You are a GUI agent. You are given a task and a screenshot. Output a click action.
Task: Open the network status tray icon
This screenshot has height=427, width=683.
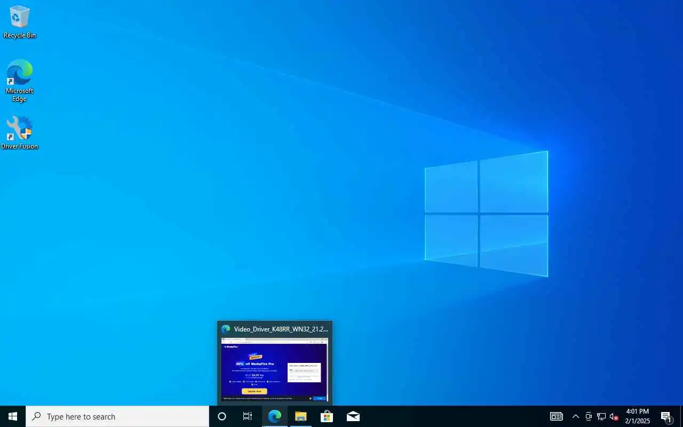pos(601,416)
